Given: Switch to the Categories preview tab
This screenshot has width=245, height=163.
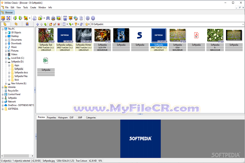Looking at the screenshot, I should click(x=91, y=117).
